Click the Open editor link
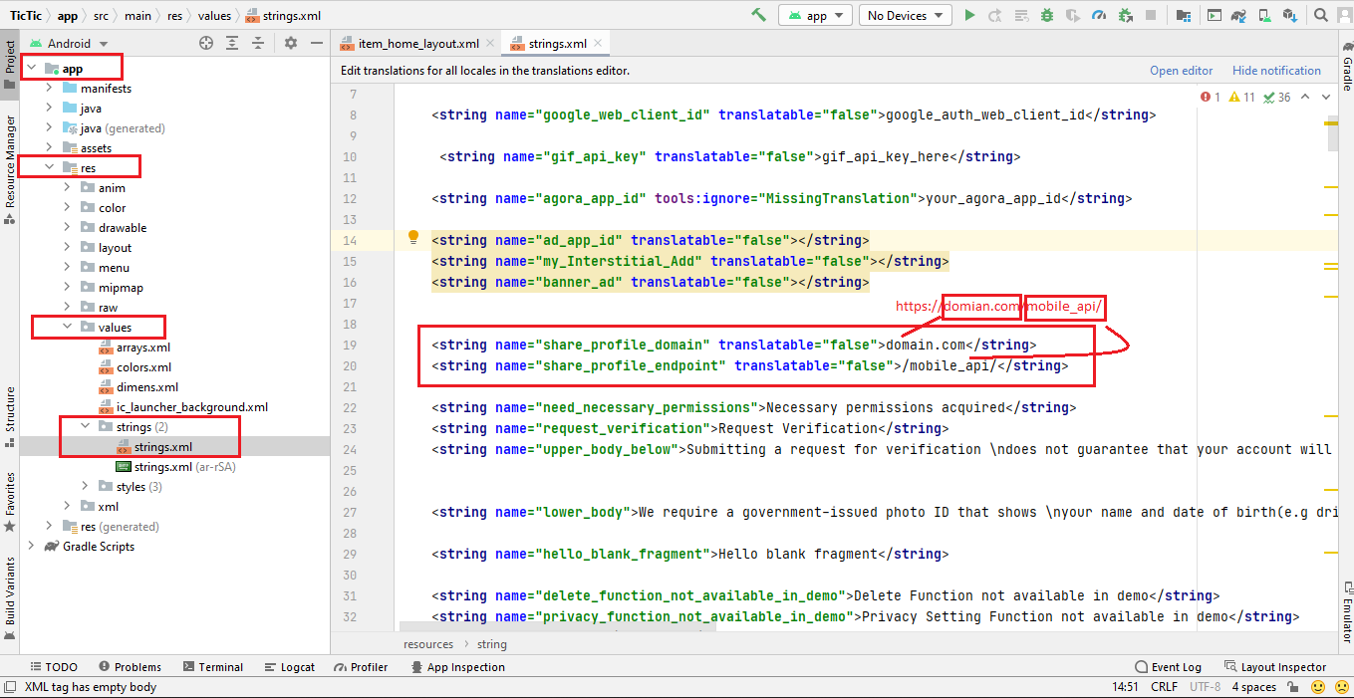Image resolution: width=1354 pixels, height=698 pixels. pos(1181,71)
